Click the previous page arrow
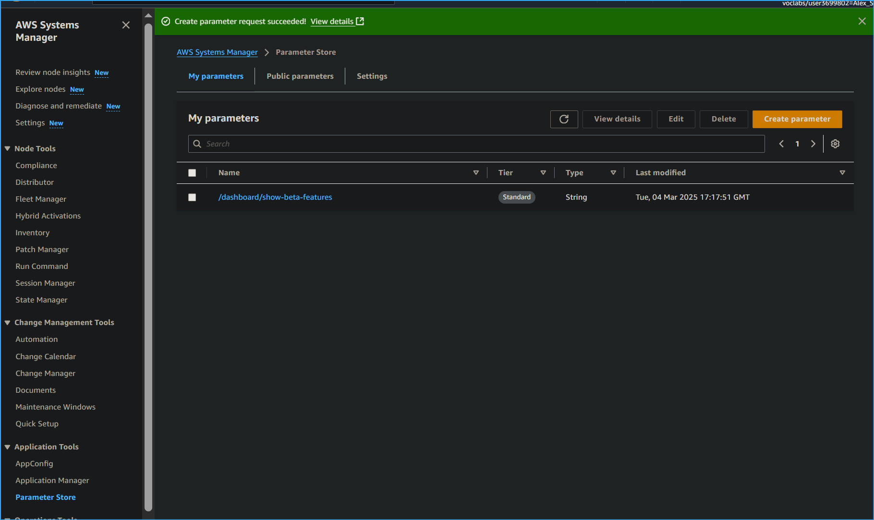The image size is (874, 520). tap(781, 144)
